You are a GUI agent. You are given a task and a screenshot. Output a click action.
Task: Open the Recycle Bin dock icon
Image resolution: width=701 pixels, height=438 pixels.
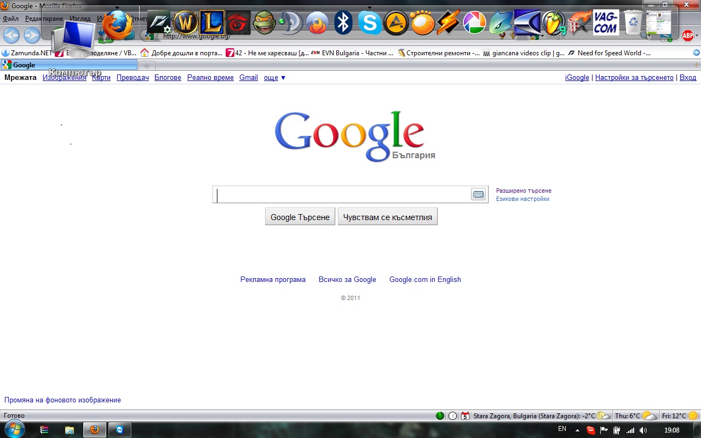click(x=633, y=23)
